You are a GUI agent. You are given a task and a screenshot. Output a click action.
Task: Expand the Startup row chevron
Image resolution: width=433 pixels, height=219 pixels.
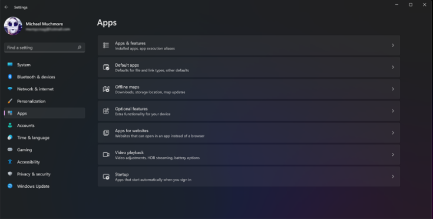(x=393, y=176)
